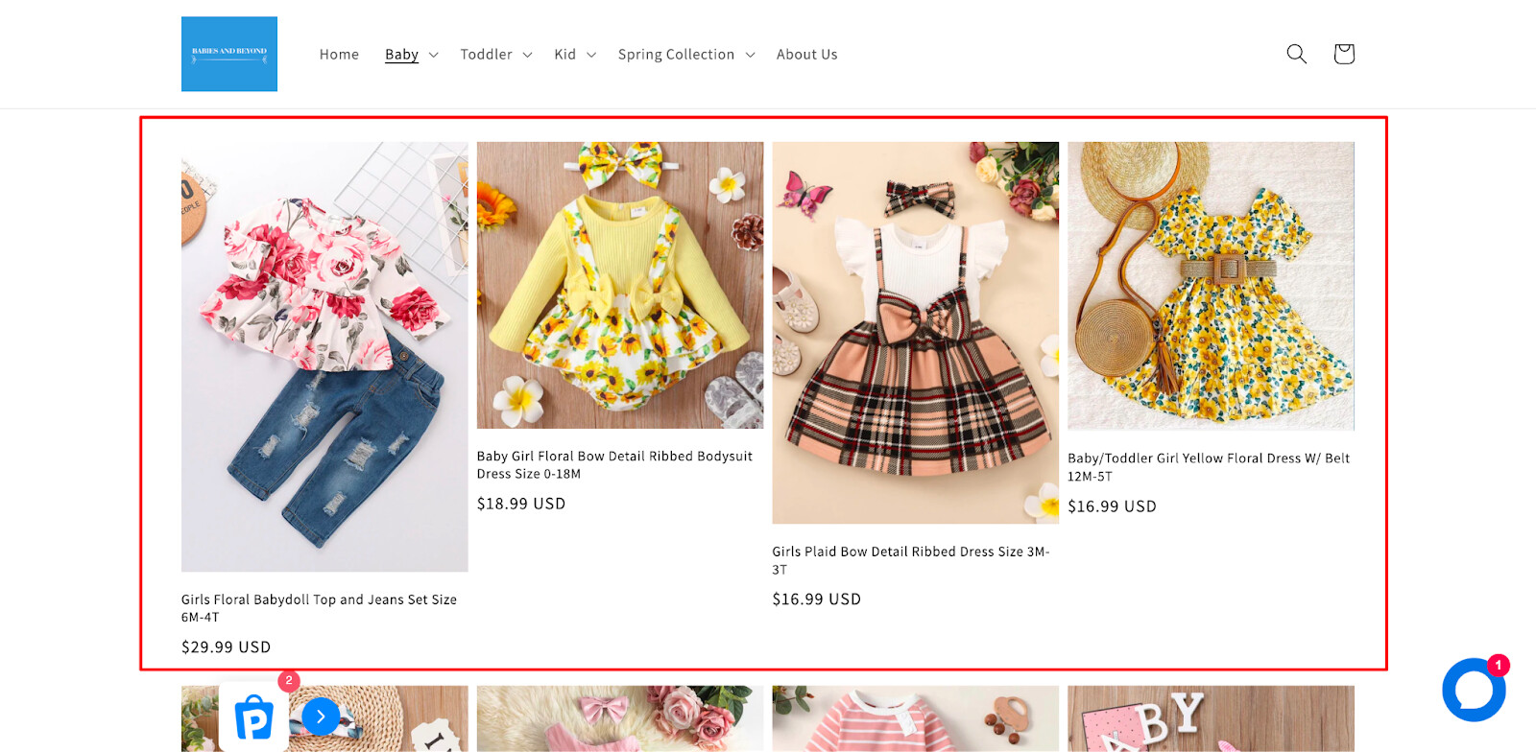Click the blue arrow next to the shopping bag
Screen dimensions: 1536x752
click(x=321, y=717)
